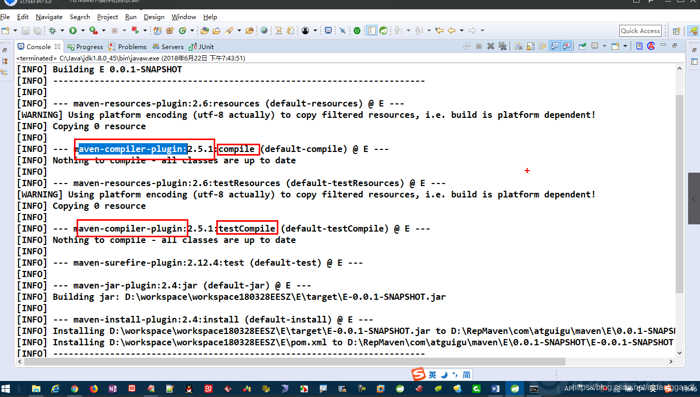The width and height of the screenshot is (700, 397).
Task: Open the dropdown next to the Debug icon
Action: [62, 30]
